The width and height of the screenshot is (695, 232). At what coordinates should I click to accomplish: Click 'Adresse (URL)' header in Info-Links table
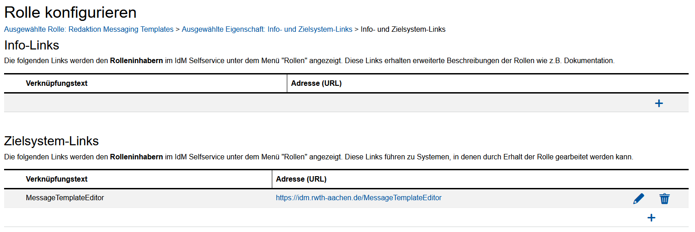[316, 84]
